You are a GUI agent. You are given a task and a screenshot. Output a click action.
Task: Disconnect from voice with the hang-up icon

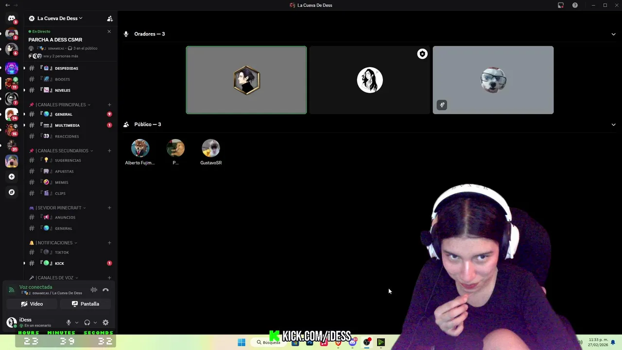coord(105,290)
